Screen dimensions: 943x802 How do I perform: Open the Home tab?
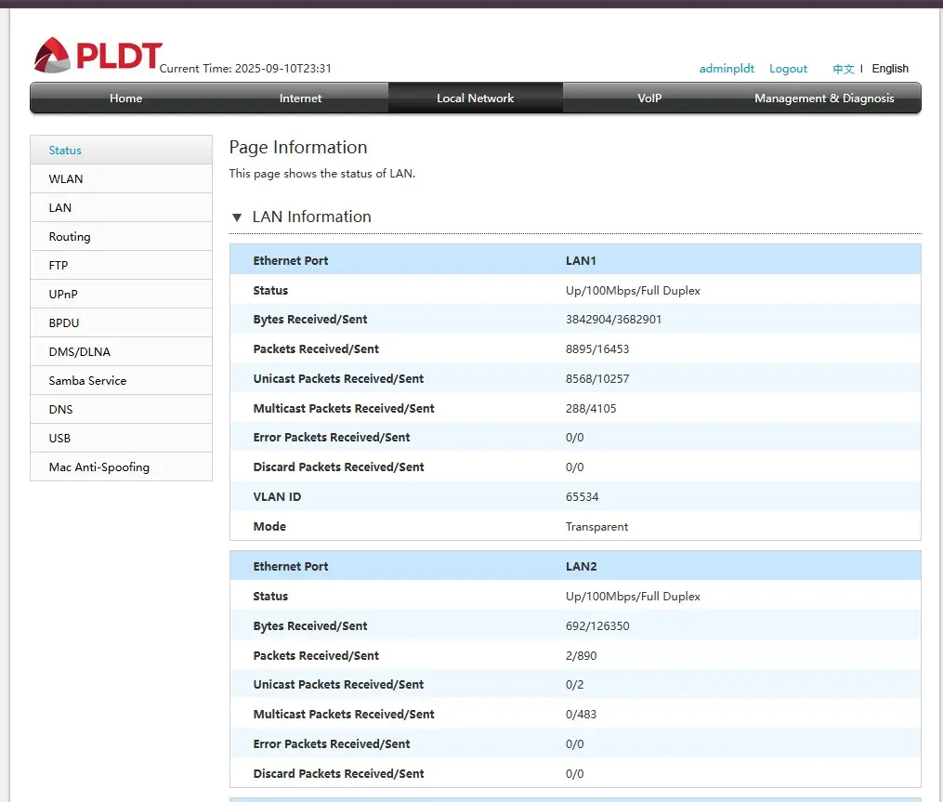[x=125, y=99]
